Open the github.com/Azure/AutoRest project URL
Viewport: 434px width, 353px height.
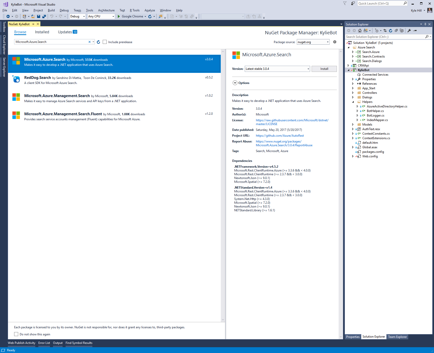pos(280,136)
